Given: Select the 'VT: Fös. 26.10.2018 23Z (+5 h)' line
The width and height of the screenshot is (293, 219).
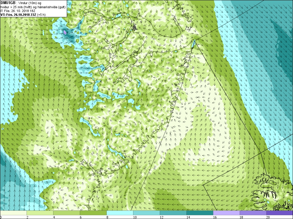Looking at the screenshot, I should [23, 15].
